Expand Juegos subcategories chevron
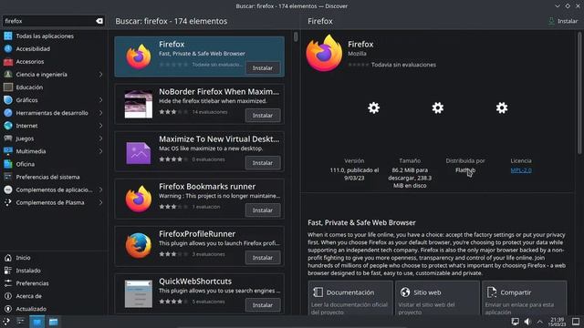584x328 pixels. tap(100, 138)
